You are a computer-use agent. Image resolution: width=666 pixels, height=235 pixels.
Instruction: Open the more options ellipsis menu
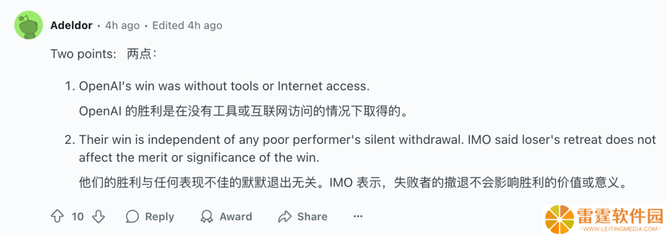point(358,217)
